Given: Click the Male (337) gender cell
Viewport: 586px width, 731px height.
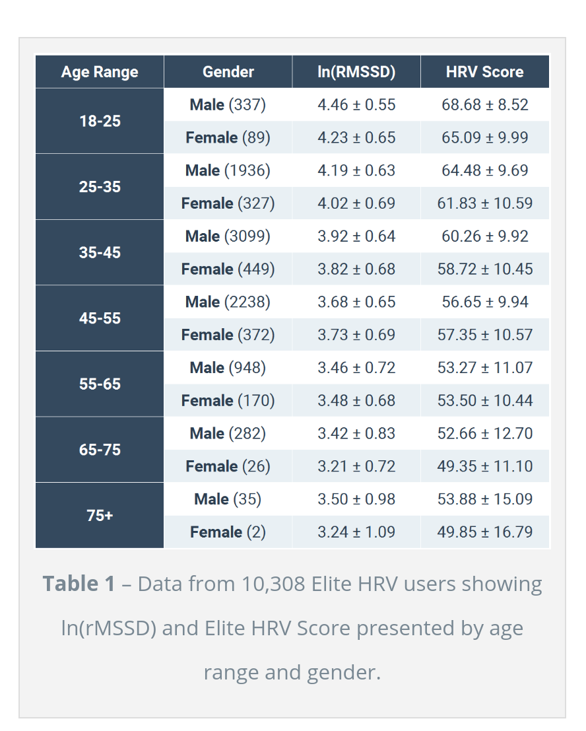Looking at the screenshot, I should [x=228, y=104].
